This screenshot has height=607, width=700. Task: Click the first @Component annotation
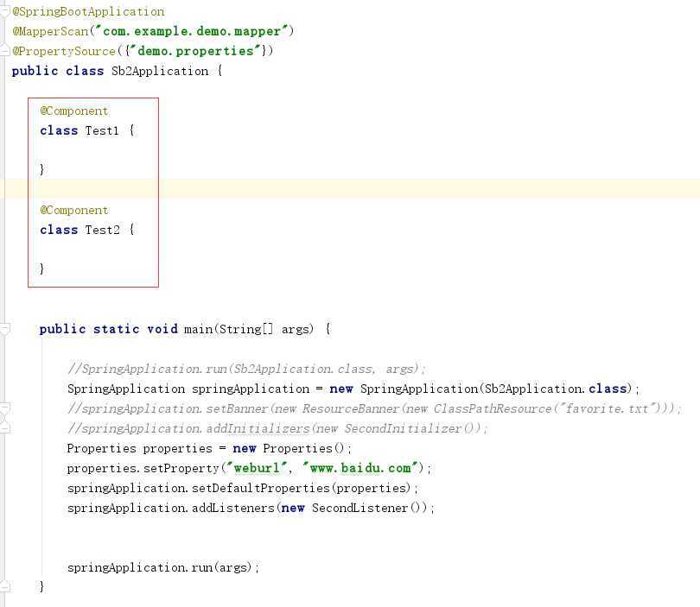(x=74, y=111)
